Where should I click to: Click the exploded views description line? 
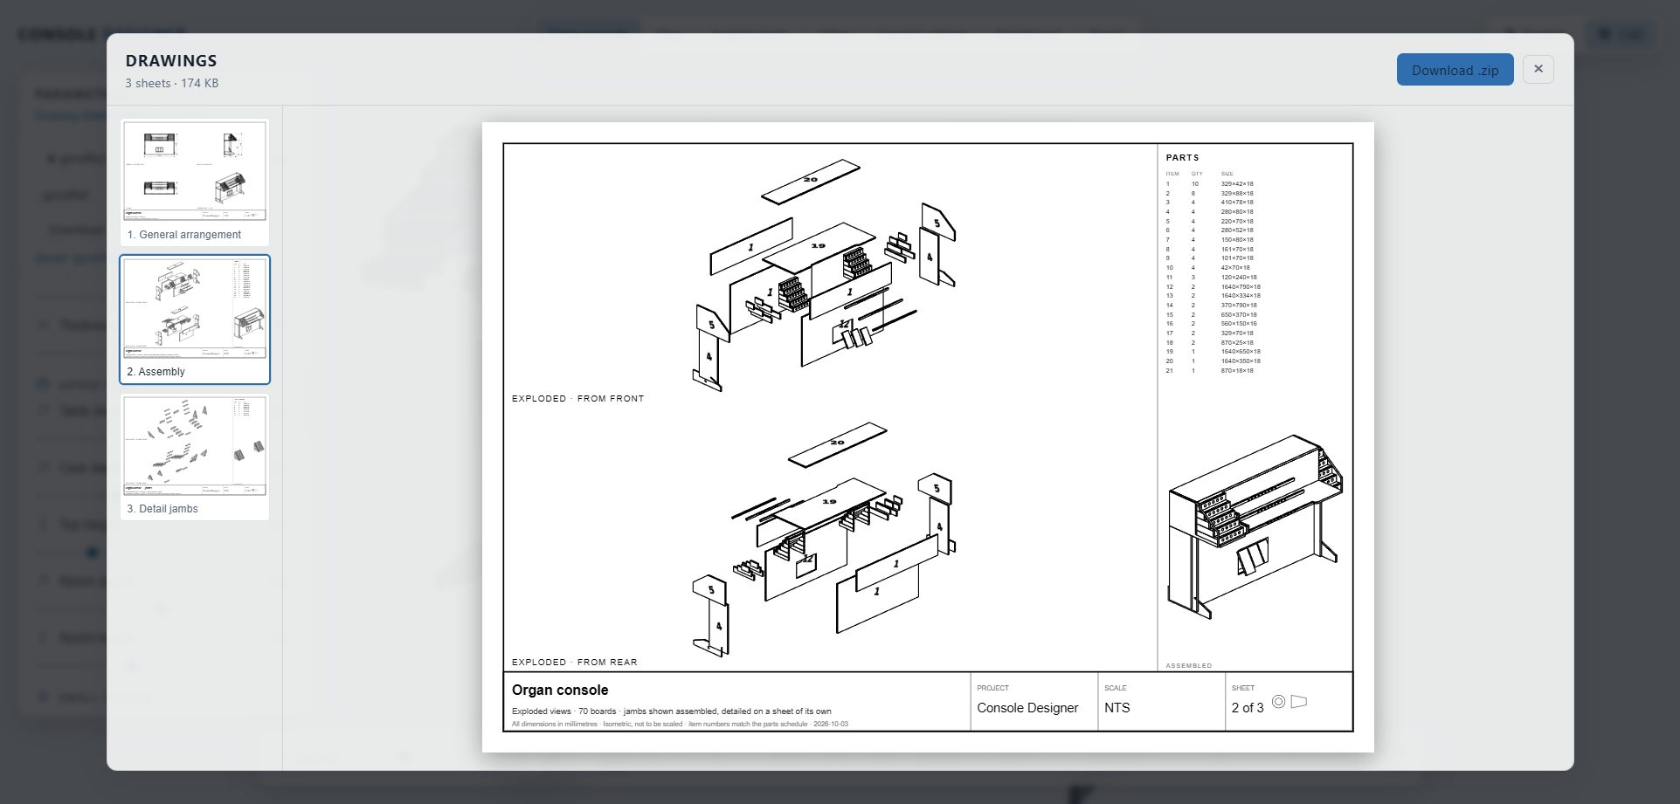click(671, 711)
